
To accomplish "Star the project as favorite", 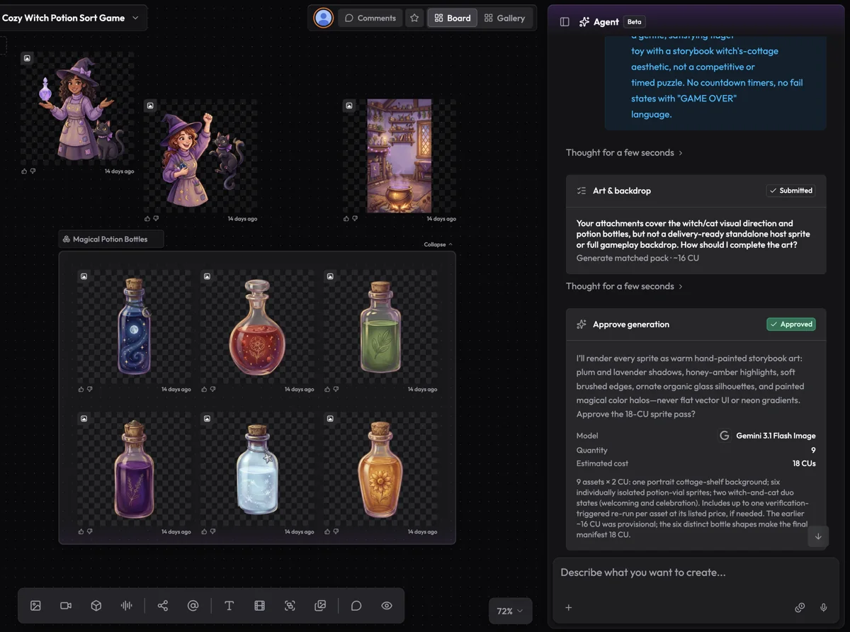I will pos(414,18).
